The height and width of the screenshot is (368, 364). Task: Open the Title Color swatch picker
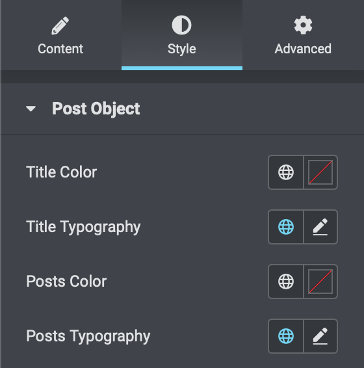320,172
